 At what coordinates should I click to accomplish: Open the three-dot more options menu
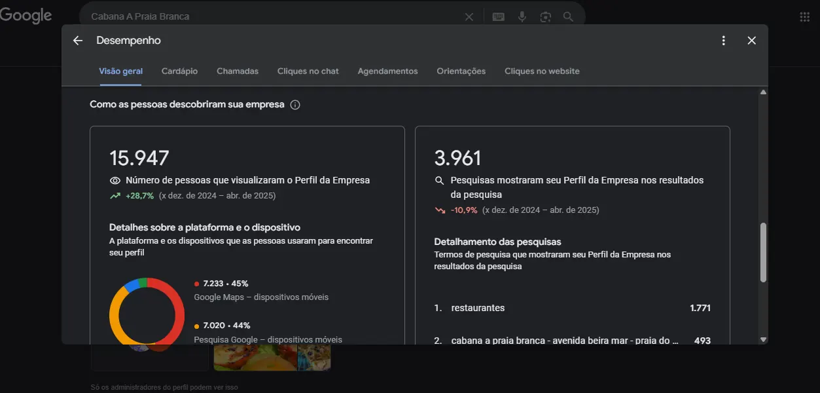[723, 41]
